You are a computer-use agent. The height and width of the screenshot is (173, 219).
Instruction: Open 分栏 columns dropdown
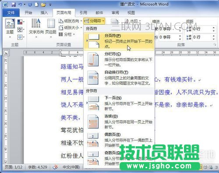tap(67, 35)
